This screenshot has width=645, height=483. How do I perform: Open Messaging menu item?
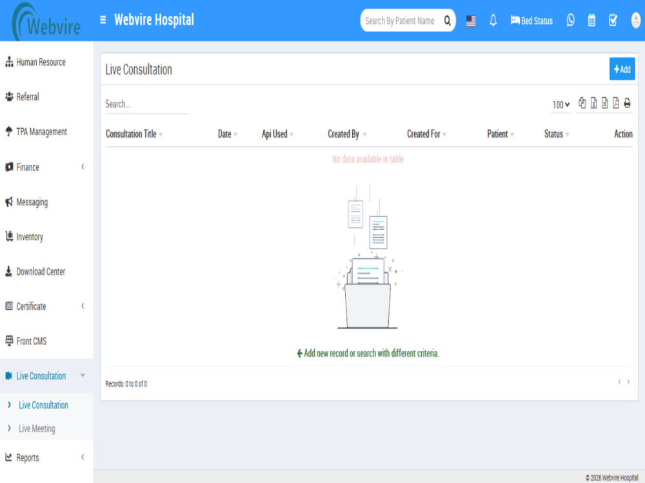tap(46, 202)
